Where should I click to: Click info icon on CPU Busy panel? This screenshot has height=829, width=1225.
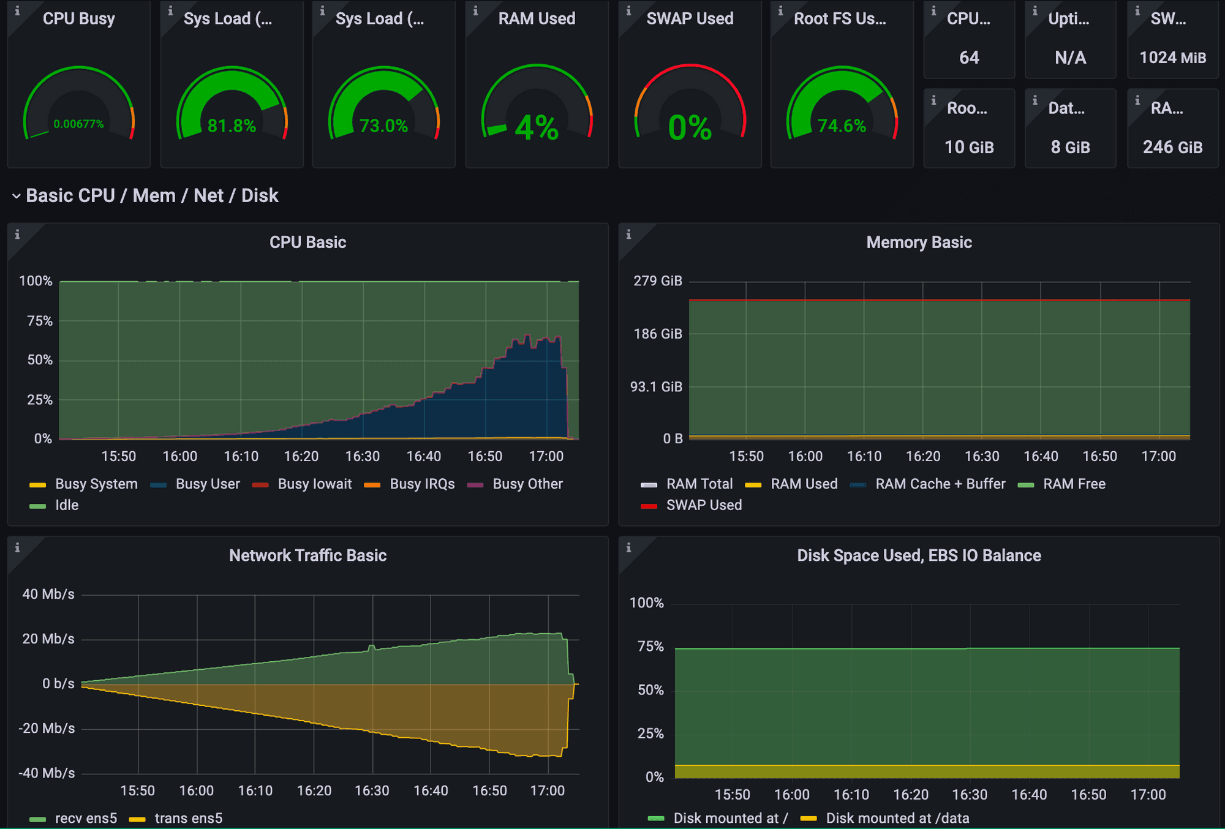[x=17, y=11]
